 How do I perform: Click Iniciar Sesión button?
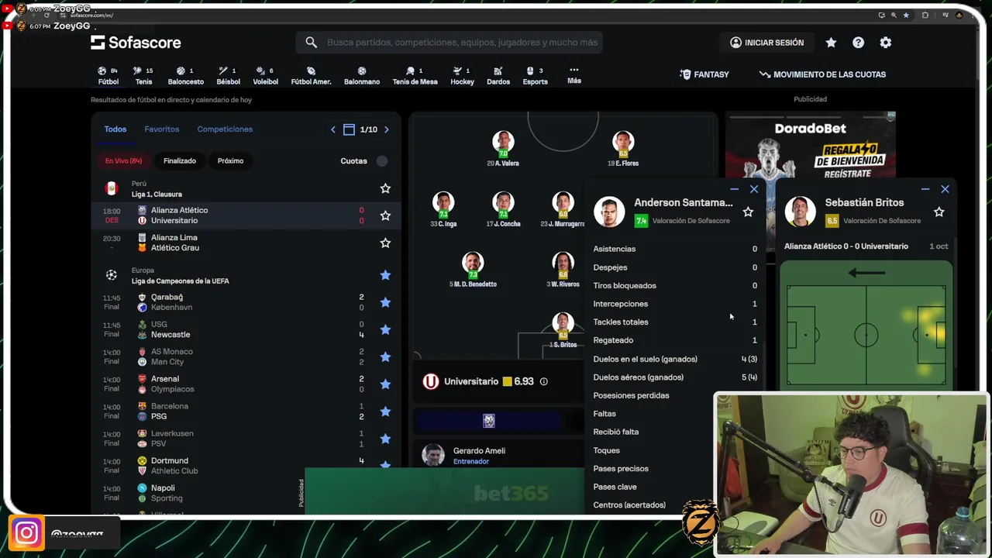766,43
